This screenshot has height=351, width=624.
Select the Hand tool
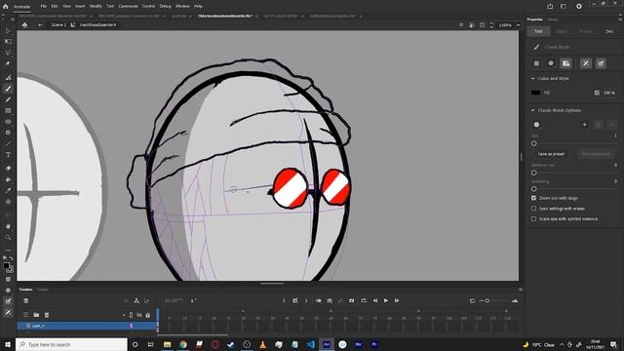point(8,226)
